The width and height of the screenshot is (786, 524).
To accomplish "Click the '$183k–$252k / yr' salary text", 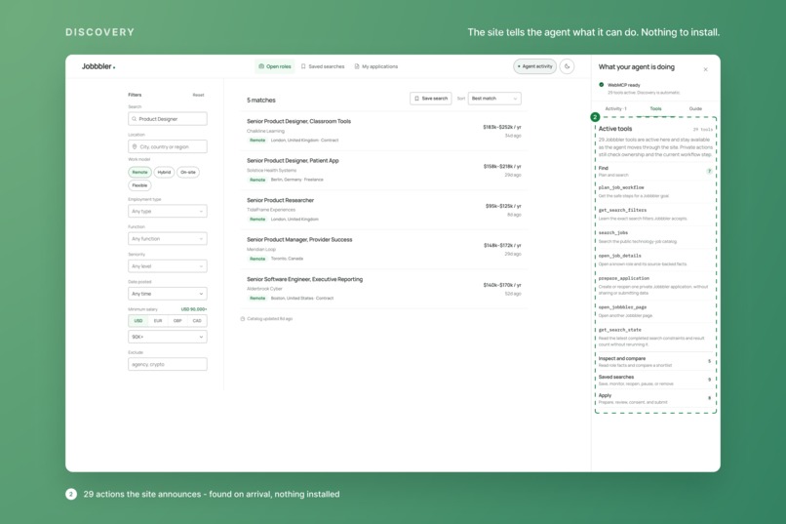I will pos(502,127).
